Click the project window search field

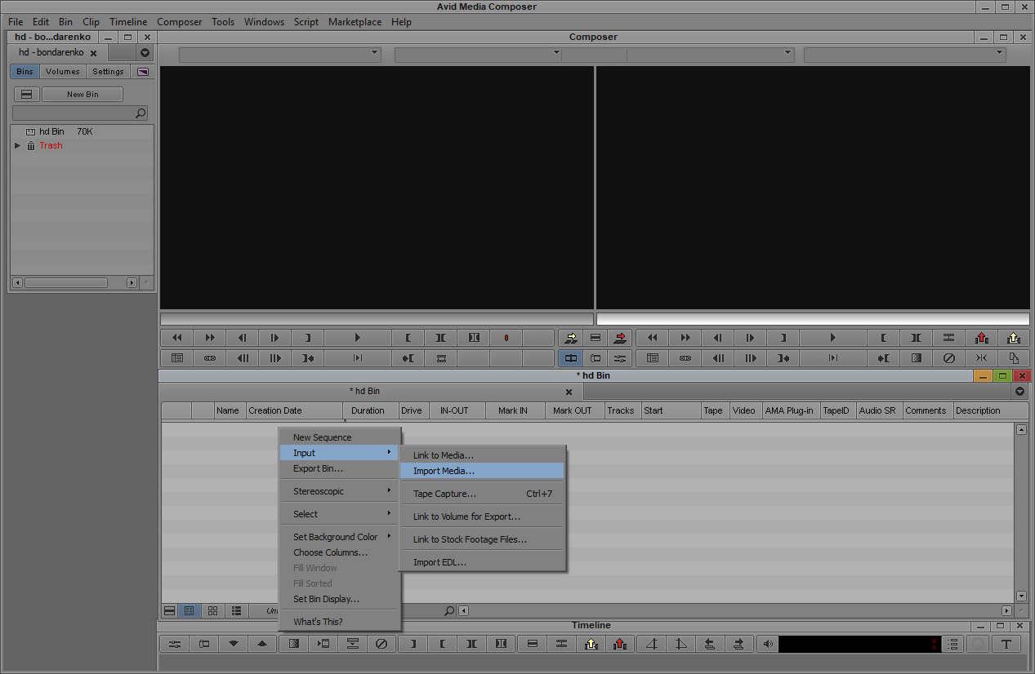click(80, 113)
